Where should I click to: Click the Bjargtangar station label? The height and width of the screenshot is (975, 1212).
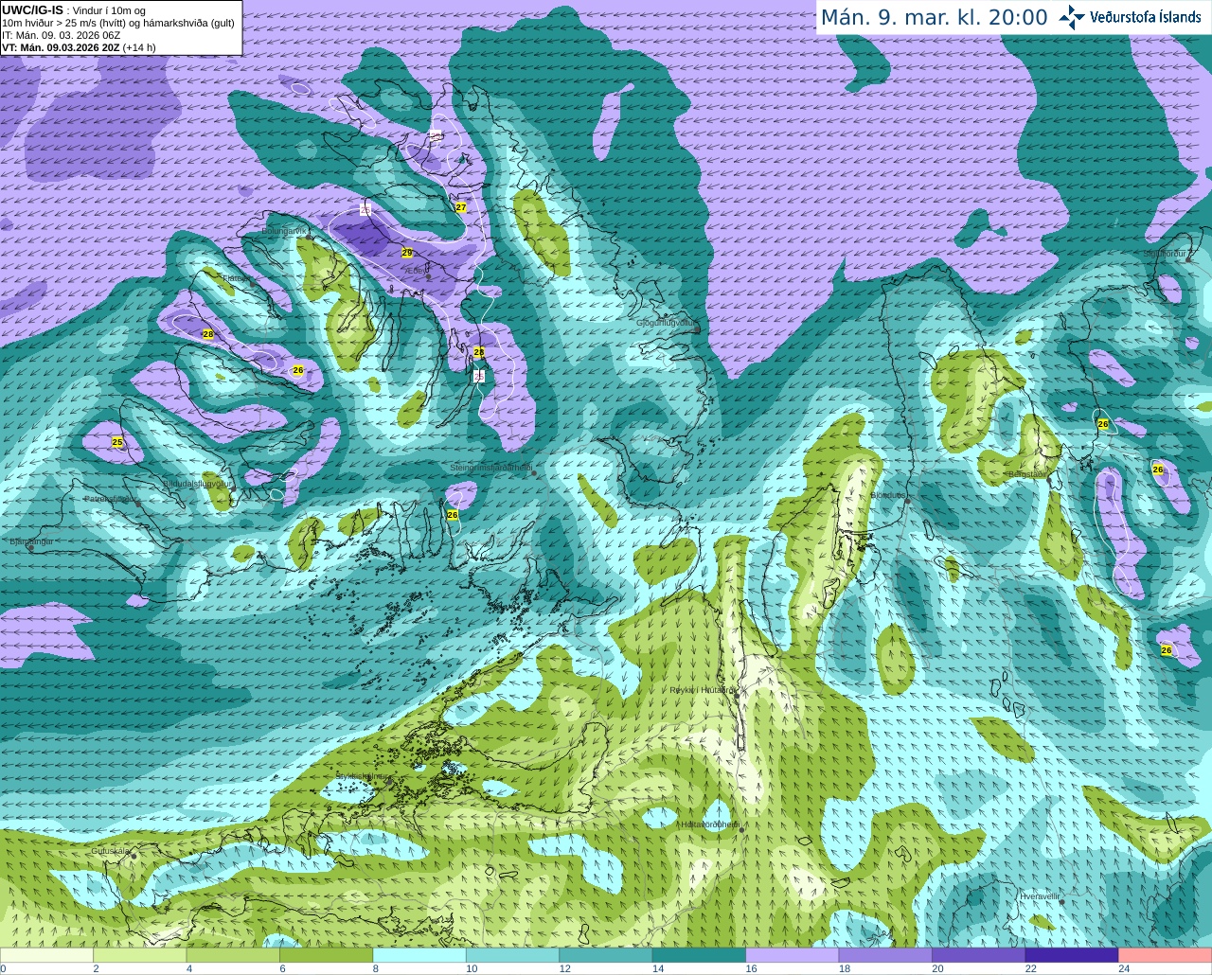(x=31, y=541)
